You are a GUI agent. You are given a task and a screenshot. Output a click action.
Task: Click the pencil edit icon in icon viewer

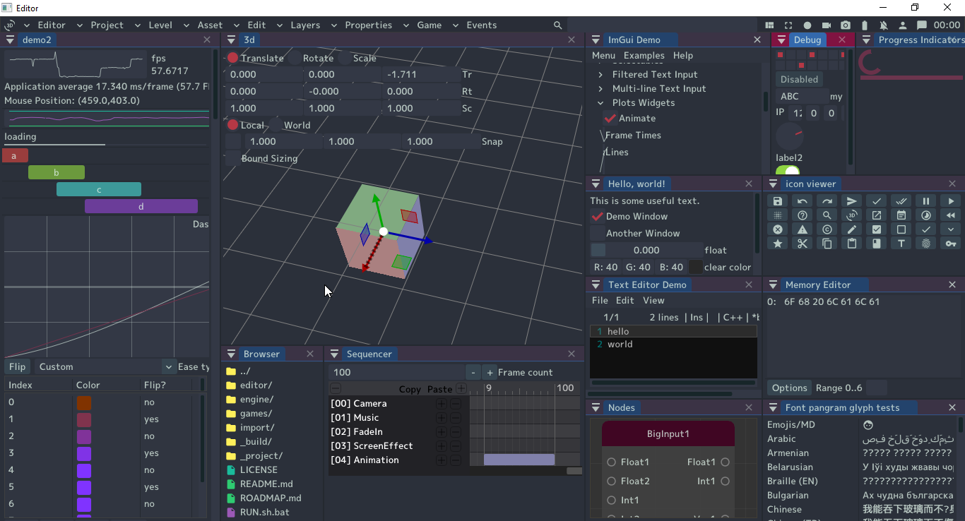(x=852, y=229)
